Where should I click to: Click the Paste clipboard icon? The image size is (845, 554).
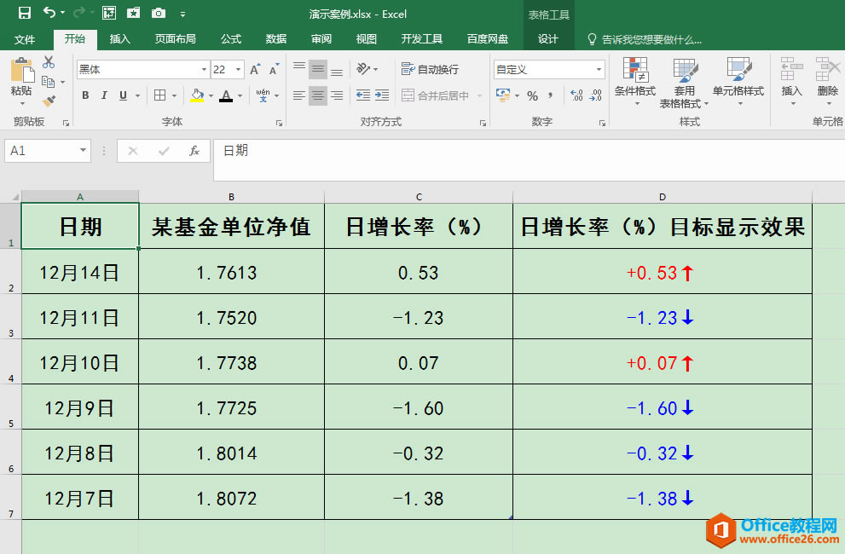tap(22, 71)
